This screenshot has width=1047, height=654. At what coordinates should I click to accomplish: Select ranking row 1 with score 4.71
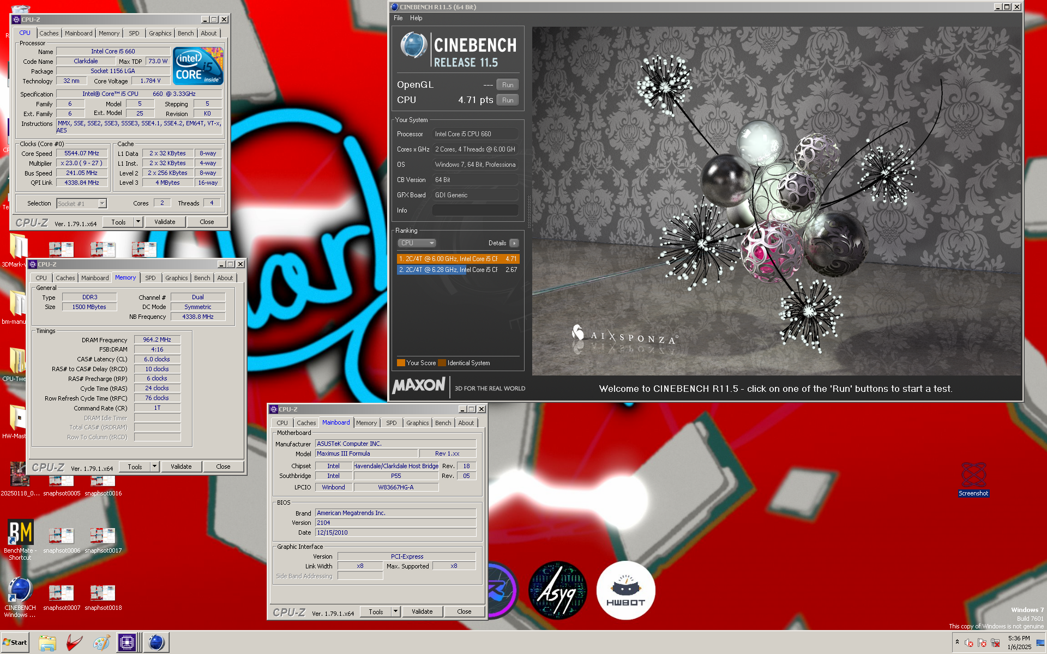pyautogui.click(x=458, y=259)
